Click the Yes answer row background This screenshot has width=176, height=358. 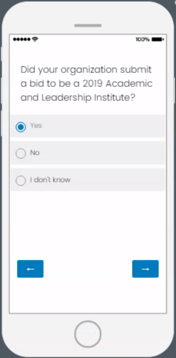tap(88, 126)
